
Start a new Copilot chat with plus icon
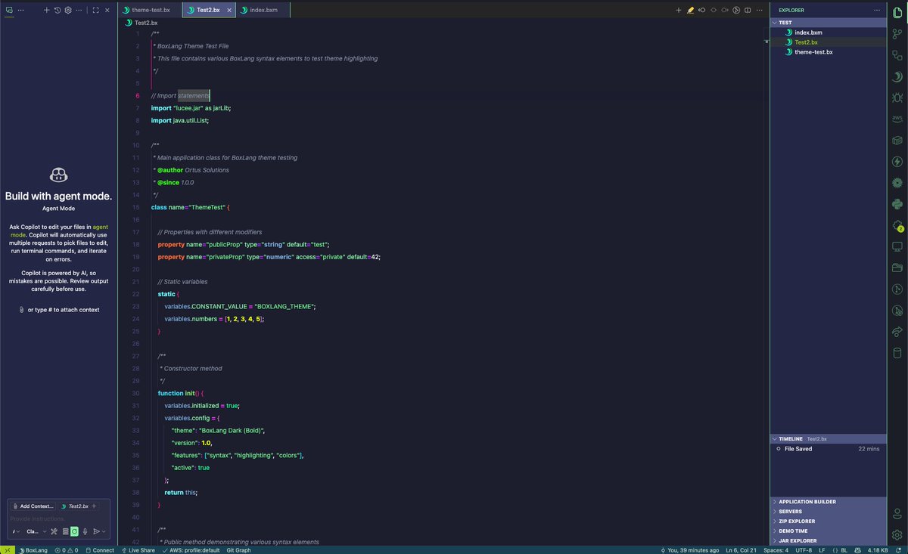pyautogui.click(x=46, y=11)
